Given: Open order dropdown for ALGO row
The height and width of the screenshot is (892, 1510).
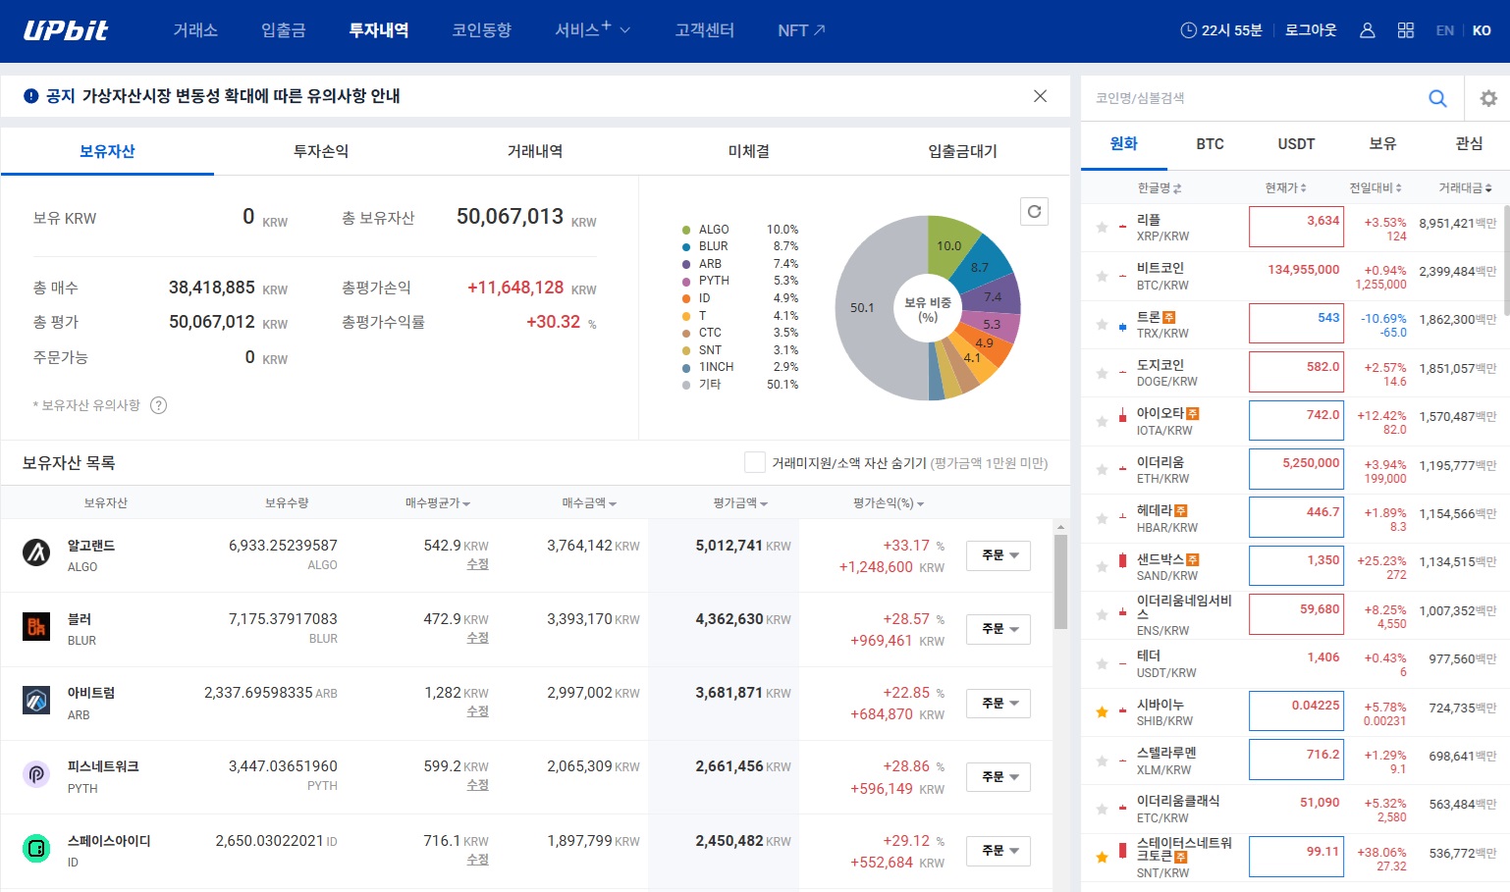Looking at the screenshot, I should pos(998,555).
